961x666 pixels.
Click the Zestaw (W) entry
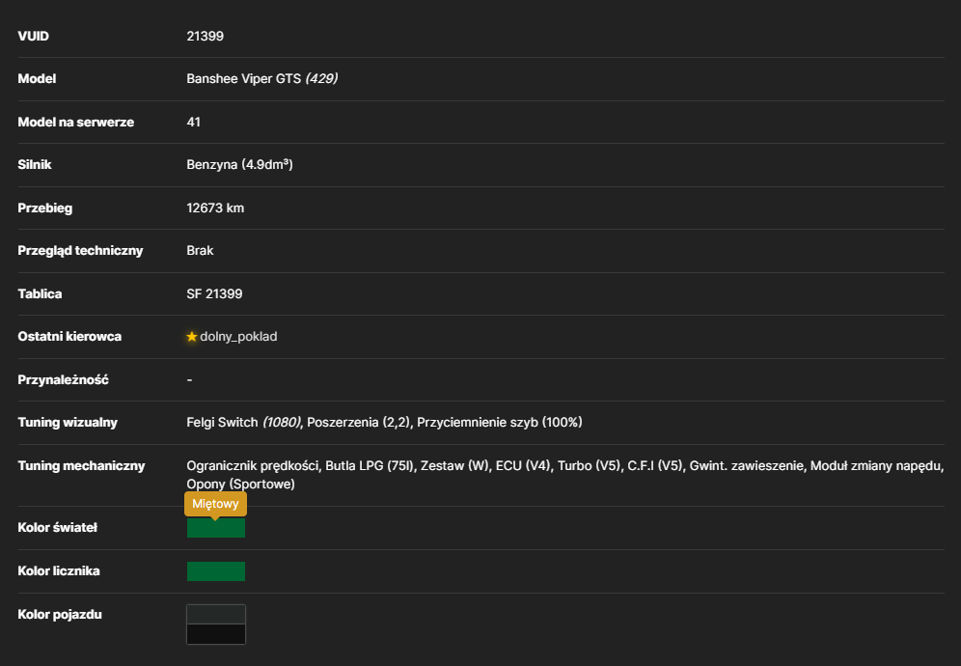(x=454, y=466)
